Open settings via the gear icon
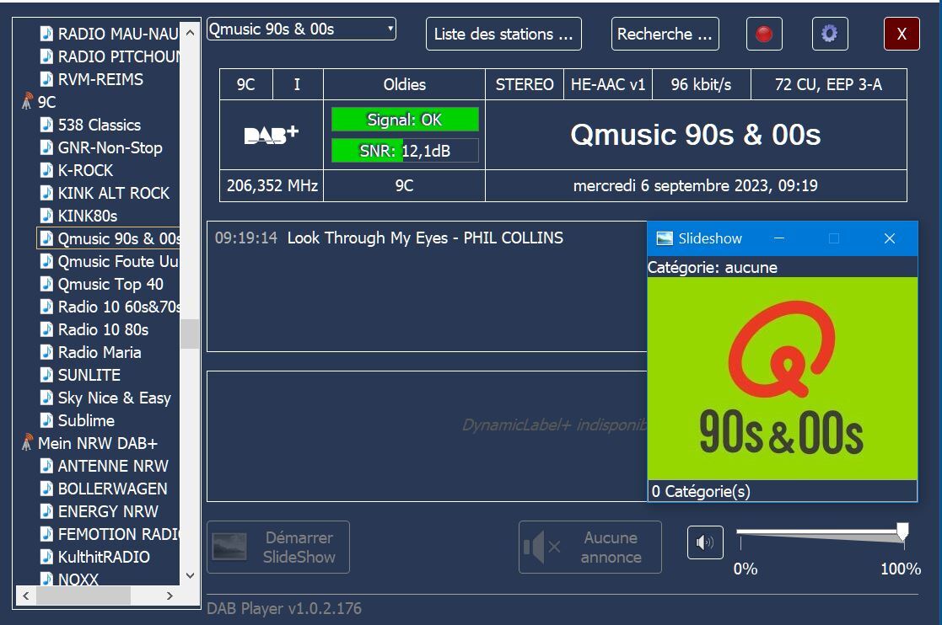The height and width of the screenshot is (625, 942). (829, 34)
